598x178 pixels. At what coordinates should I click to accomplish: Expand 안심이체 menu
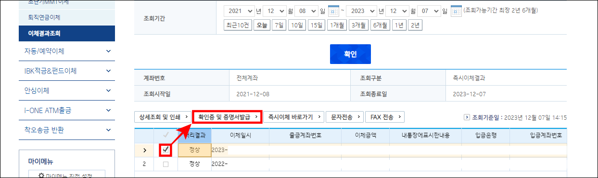pos(67,90)
